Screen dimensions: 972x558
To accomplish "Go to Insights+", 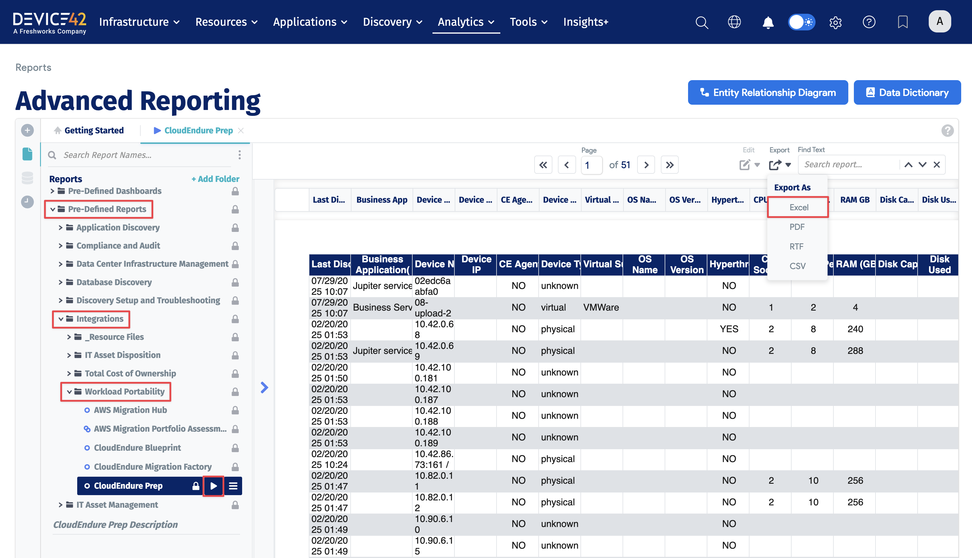I will tap(585, 22).
